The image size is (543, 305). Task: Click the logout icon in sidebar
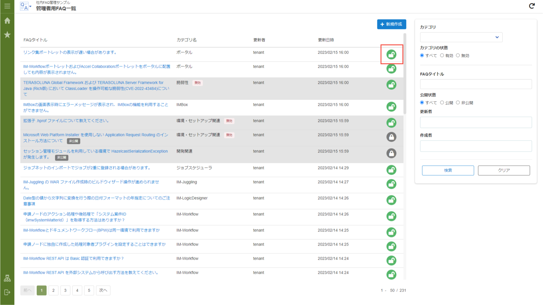(7, 292)
